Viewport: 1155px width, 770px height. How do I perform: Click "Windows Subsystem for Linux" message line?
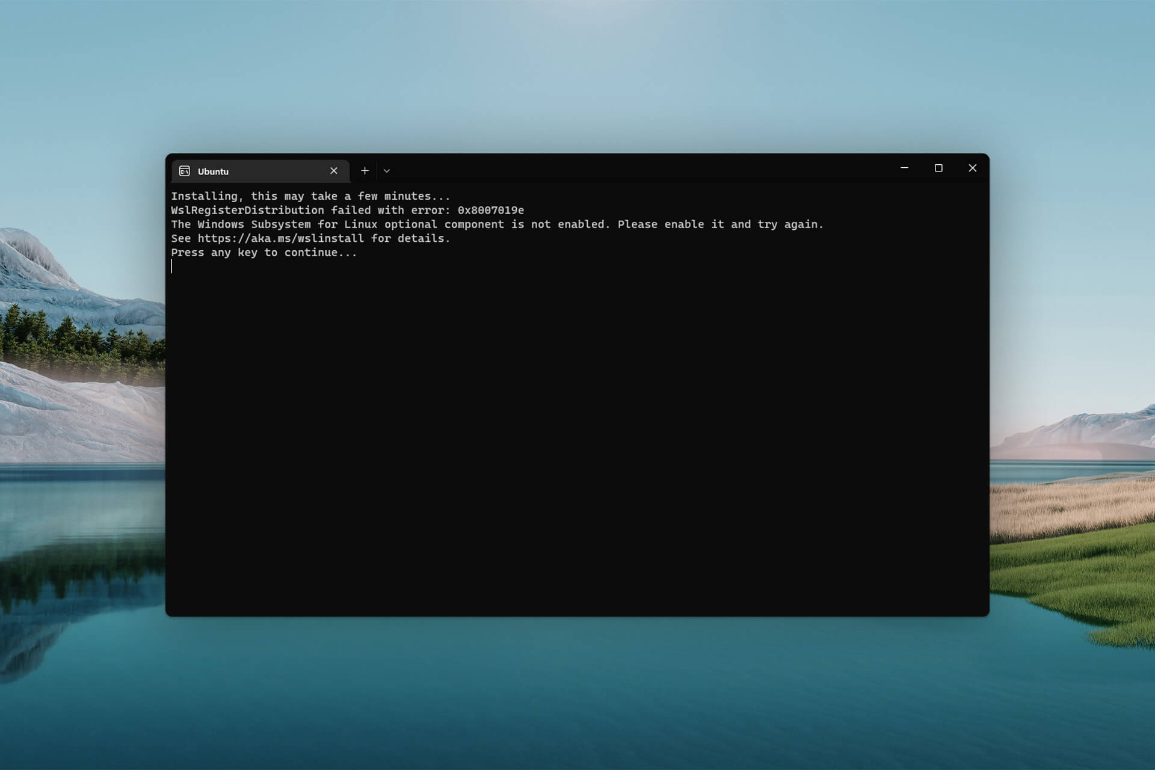coord(497,224)
